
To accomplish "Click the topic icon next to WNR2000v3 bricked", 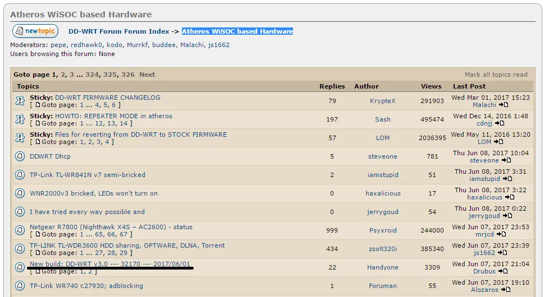I will click(20, 193).
